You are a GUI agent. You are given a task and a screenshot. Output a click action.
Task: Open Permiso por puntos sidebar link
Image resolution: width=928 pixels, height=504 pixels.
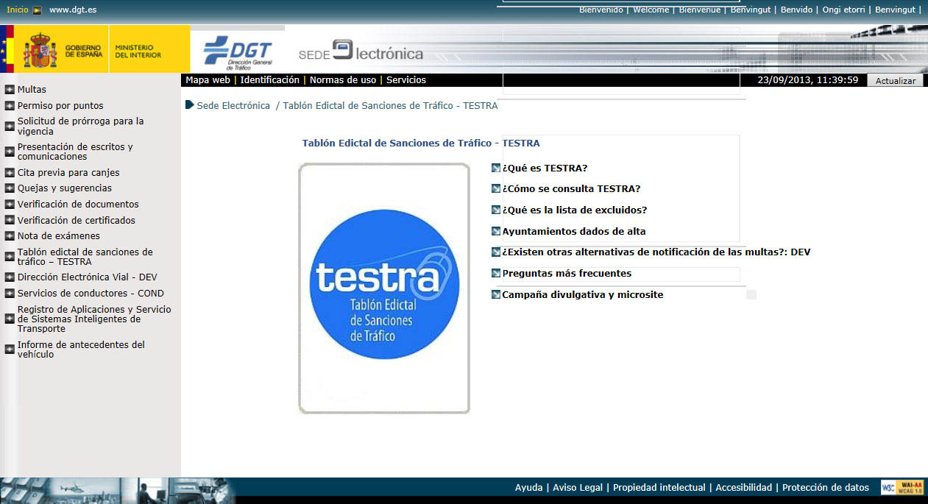(60, 106)
